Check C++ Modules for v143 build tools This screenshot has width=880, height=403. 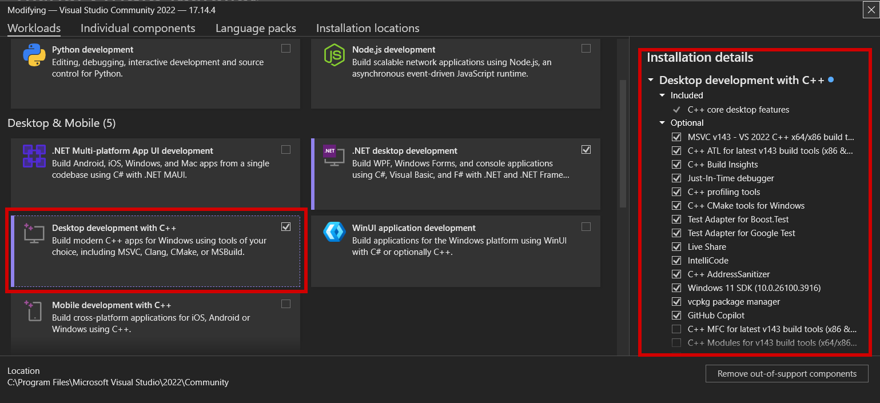coord(676,343)
